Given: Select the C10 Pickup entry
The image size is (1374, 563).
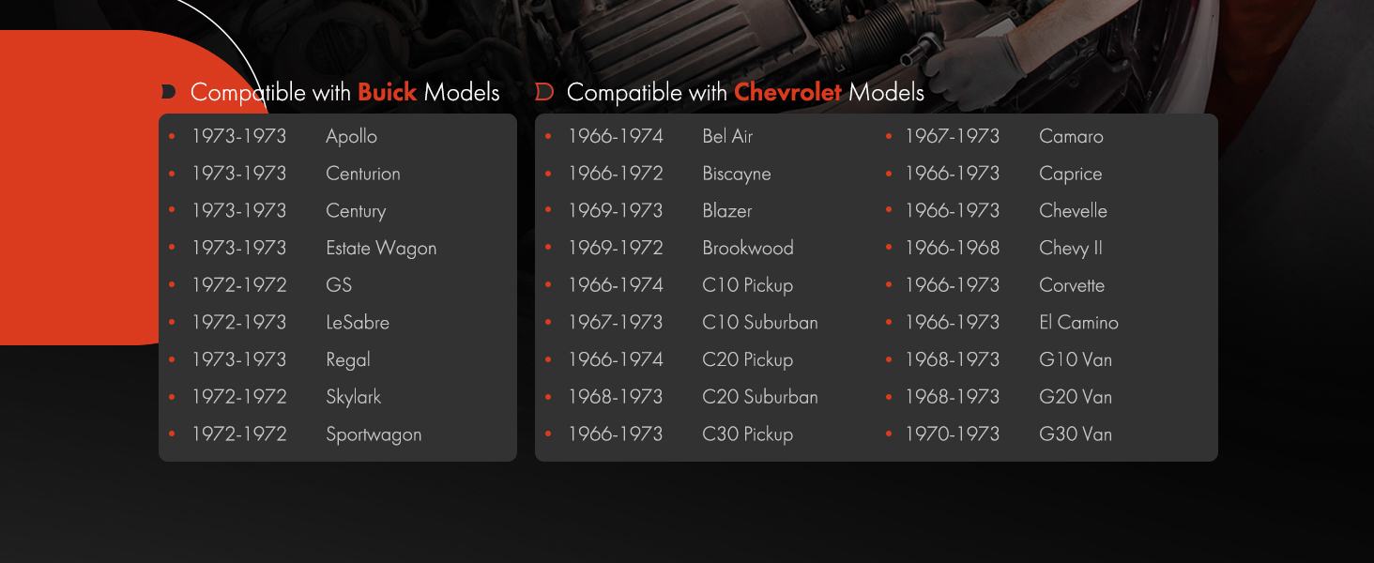Looking at the screenshot, I should (748, 286).
